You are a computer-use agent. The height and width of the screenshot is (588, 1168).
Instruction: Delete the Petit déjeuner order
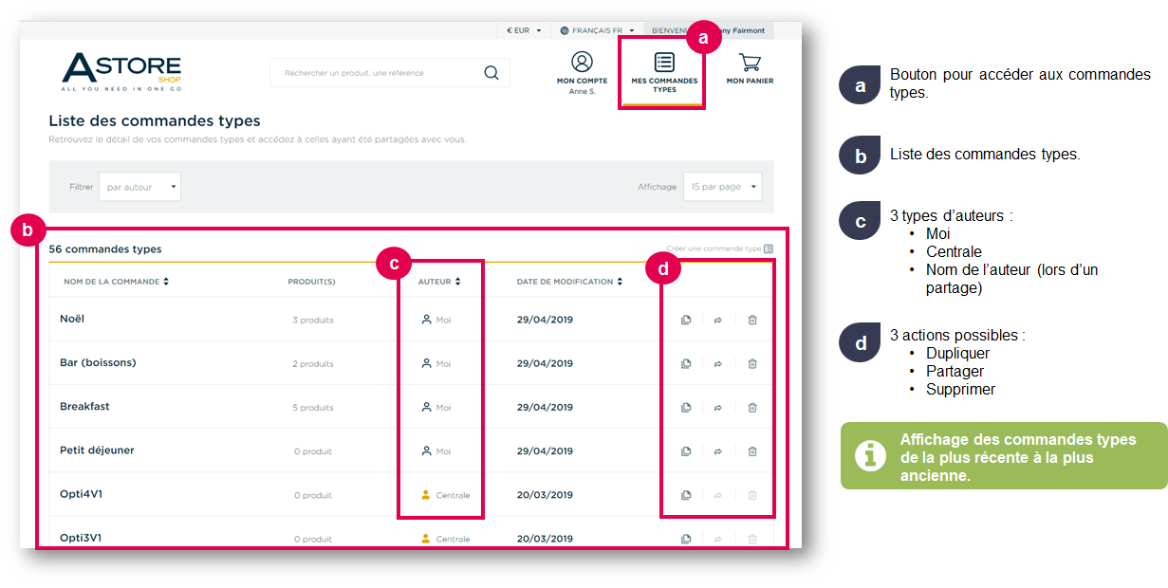coord(752,451)
